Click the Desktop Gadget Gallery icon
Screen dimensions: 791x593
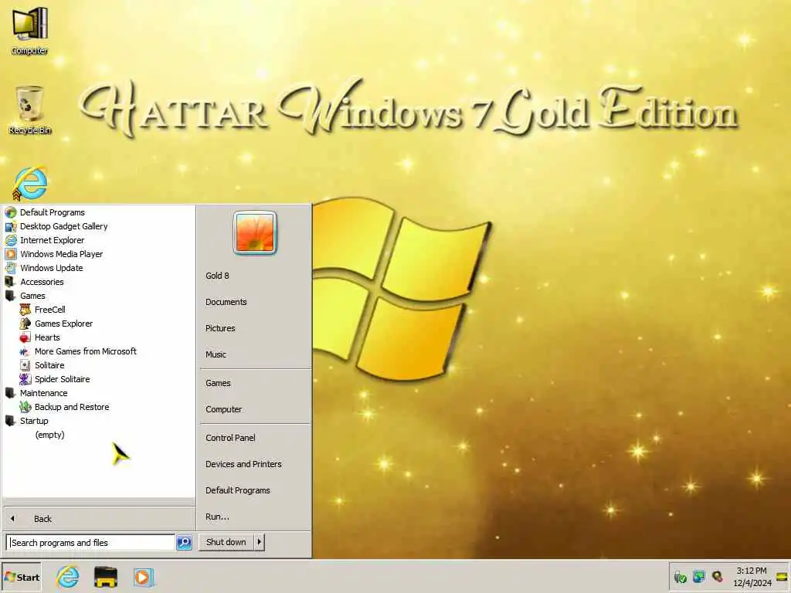pos(11,226)
